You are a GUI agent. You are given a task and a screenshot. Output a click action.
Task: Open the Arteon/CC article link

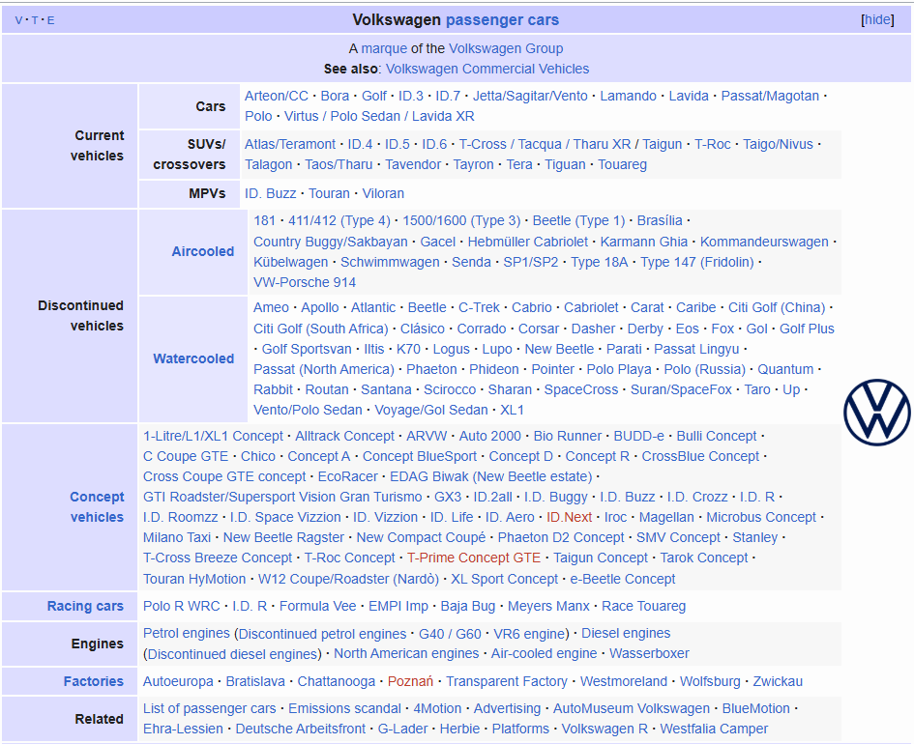(x=277, y=96)
